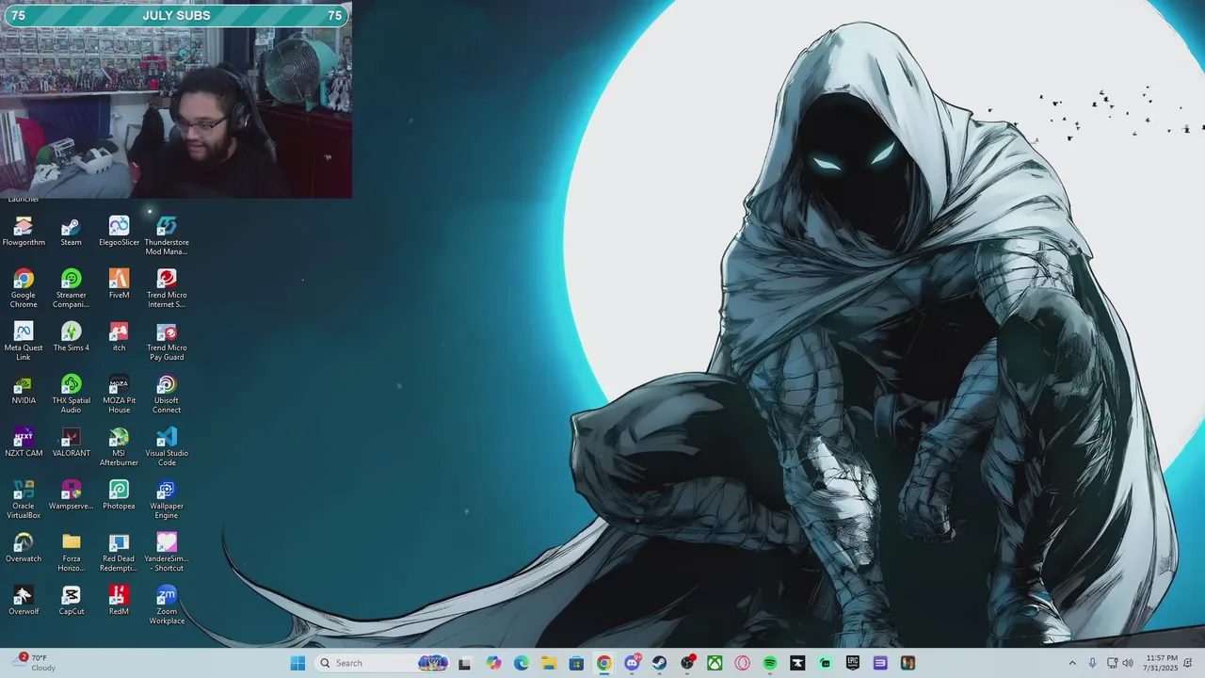The width and height of the screenshot is (1205, 678).
Task: Select the RedM desktop shortcut
Action: pyautogui.click(x=119, y=600)
